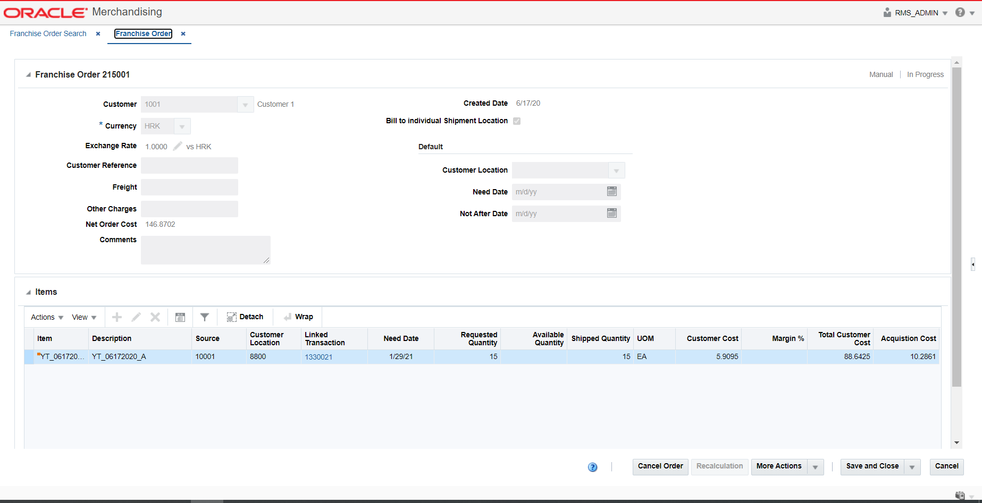Click the add item plus icon
The height and width of the screenshot is (503, 982).
click(x=117, y=317)
